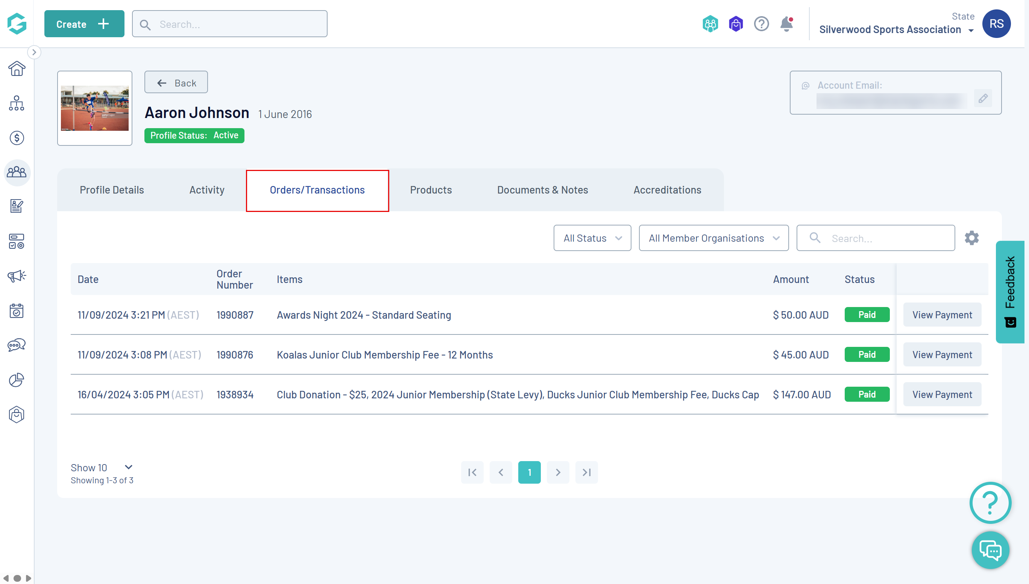This screenshot has width=1029, height=584.
Task: Open the Show 10 page size dropdown
Action: (x=101, y=467)
